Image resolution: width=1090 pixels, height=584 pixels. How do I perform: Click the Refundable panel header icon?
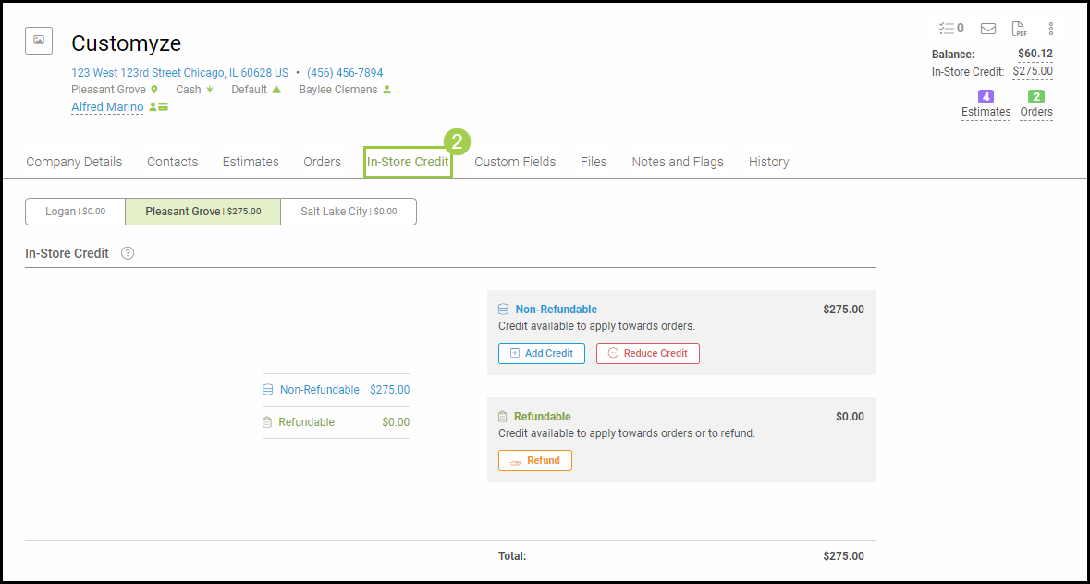pyautogui.click(x=503, y=417)
